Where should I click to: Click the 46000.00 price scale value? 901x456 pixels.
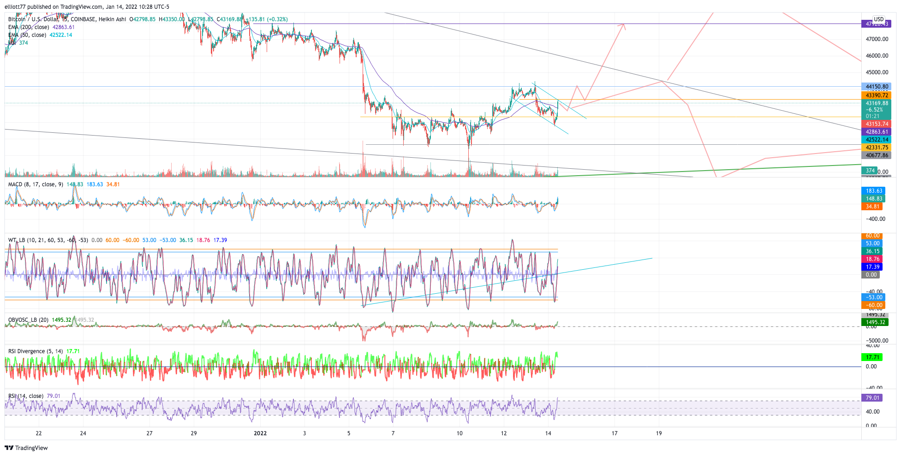(x=877, y=56)
